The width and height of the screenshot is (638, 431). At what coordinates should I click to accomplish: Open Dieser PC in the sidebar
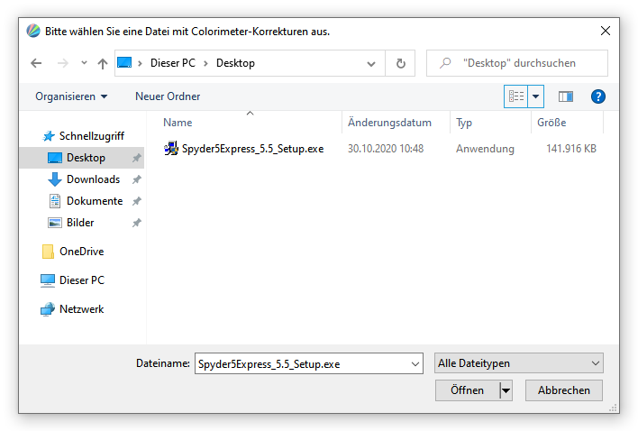(82, 280)
